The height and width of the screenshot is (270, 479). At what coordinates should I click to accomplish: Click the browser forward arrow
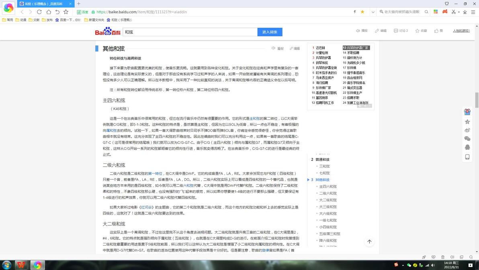pos(30,12)
